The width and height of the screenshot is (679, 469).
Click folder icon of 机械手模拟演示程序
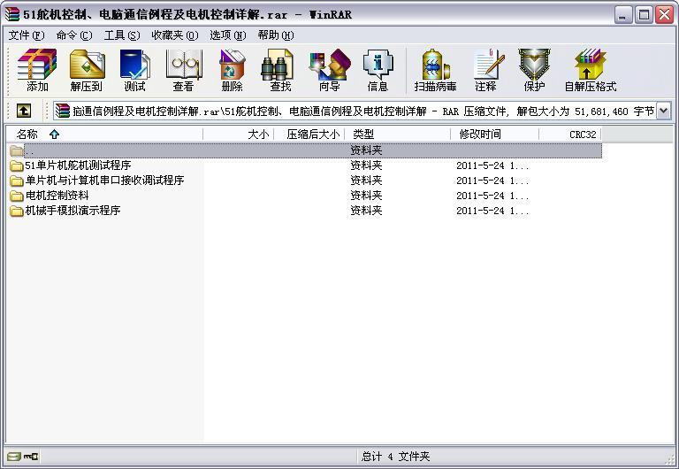pyautogui.click(x=17, y=211)
